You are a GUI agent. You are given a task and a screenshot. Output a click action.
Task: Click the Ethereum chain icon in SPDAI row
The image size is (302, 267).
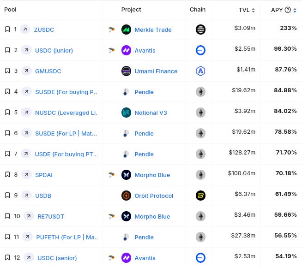[x=200, y=175]
